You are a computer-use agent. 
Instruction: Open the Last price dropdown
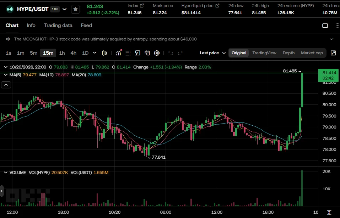(x=212, y=53)
